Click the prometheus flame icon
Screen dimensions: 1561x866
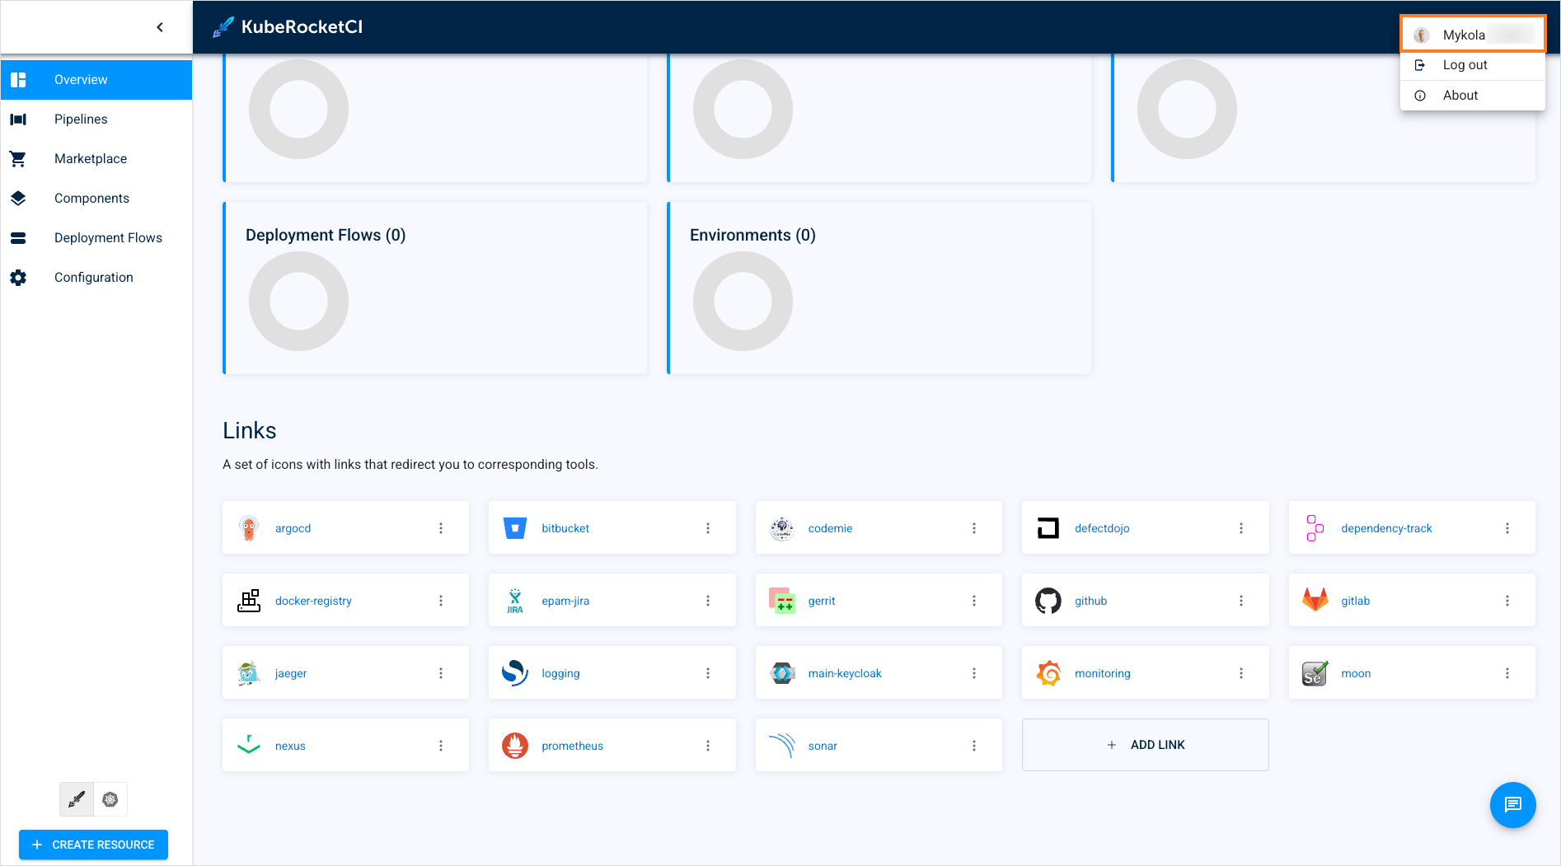click(x=515, y=746)
